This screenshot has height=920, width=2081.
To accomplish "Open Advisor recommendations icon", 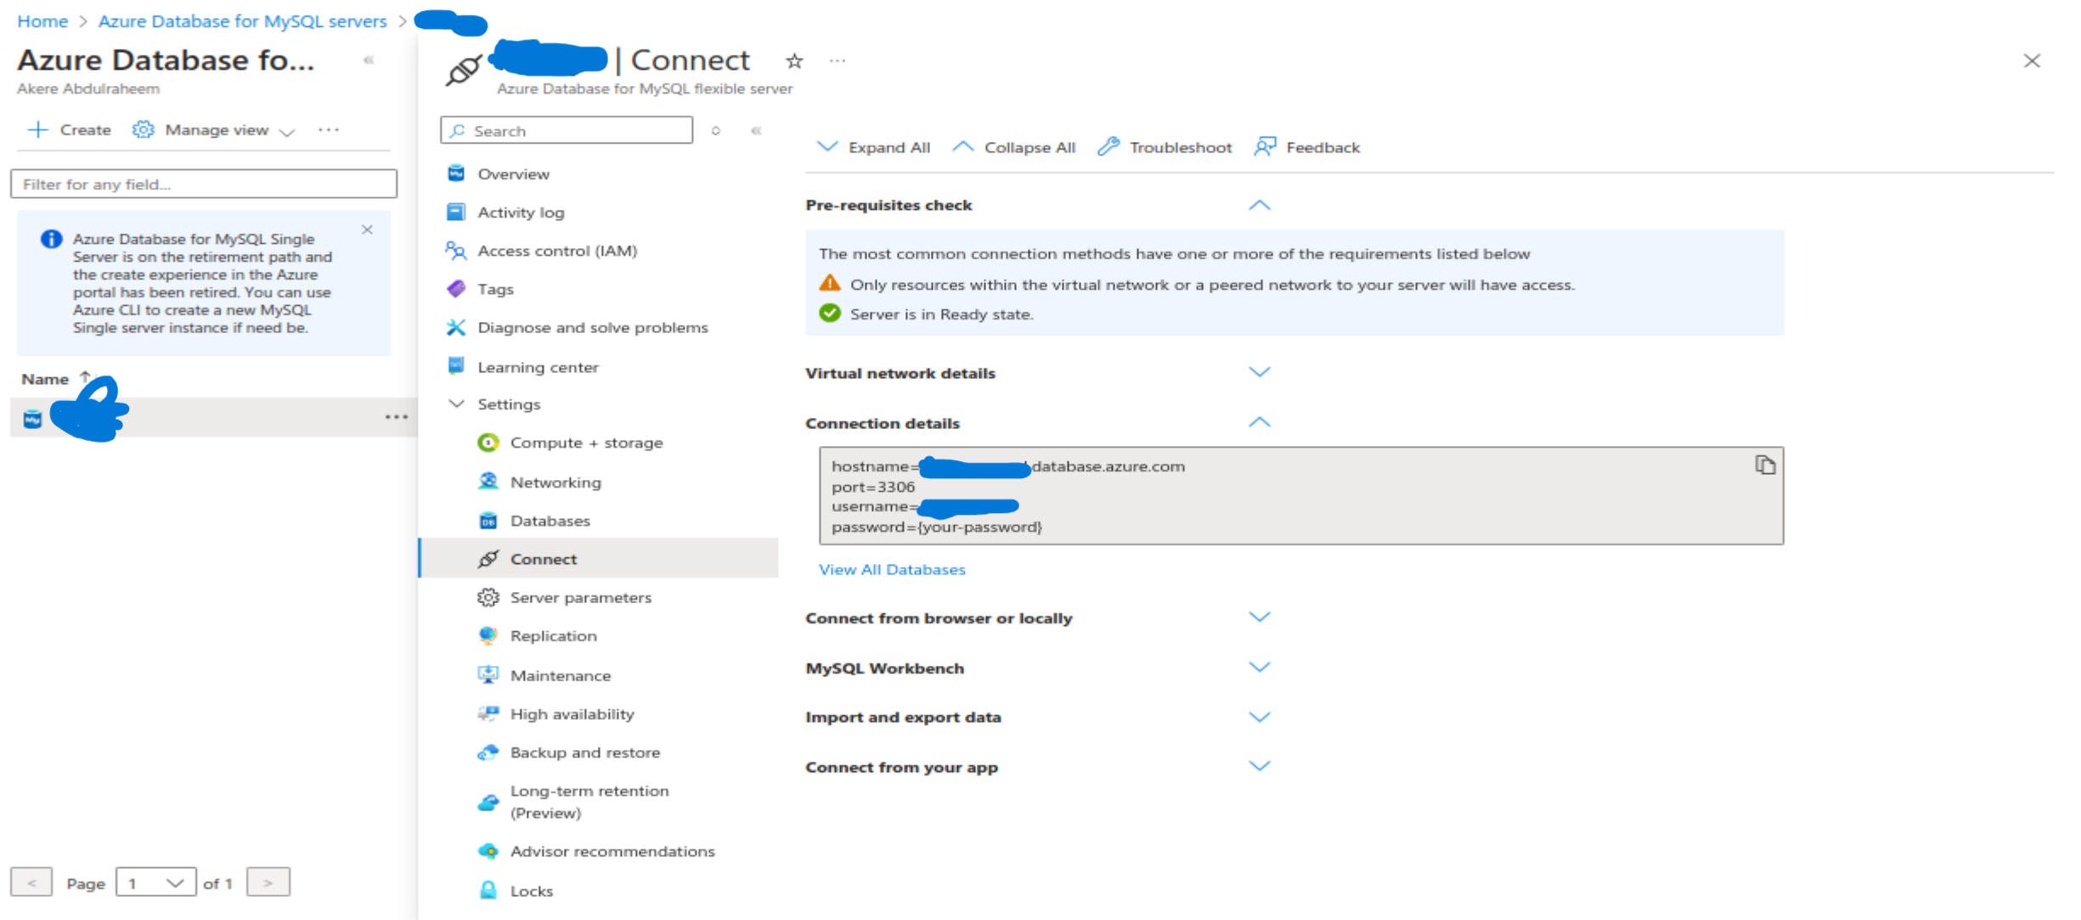I will (488, 851).
